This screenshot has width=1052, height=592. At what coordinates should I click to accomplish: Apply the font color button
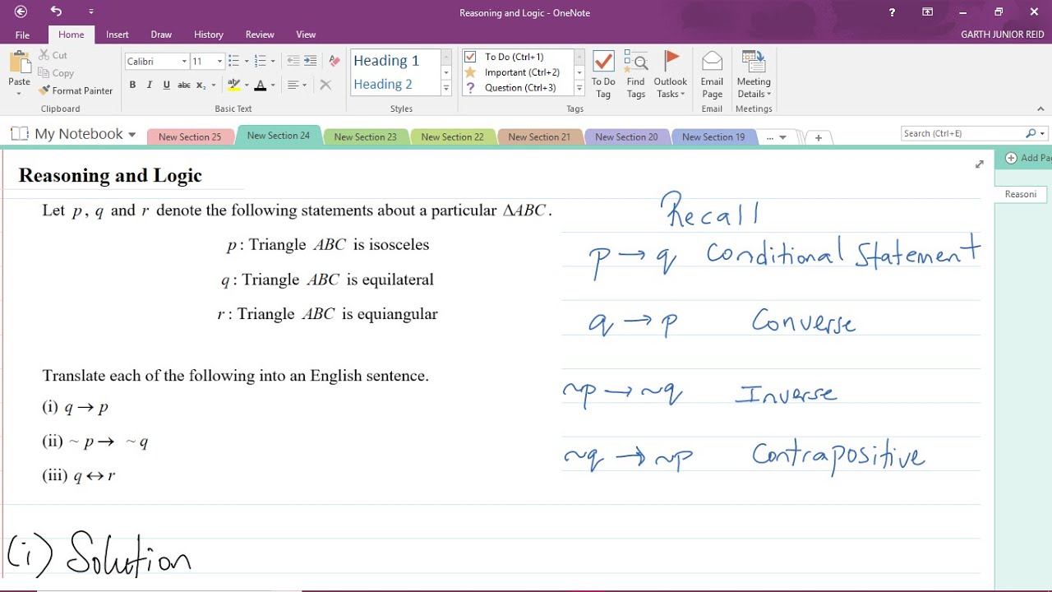pyautogui.click(x=261, y=85)
